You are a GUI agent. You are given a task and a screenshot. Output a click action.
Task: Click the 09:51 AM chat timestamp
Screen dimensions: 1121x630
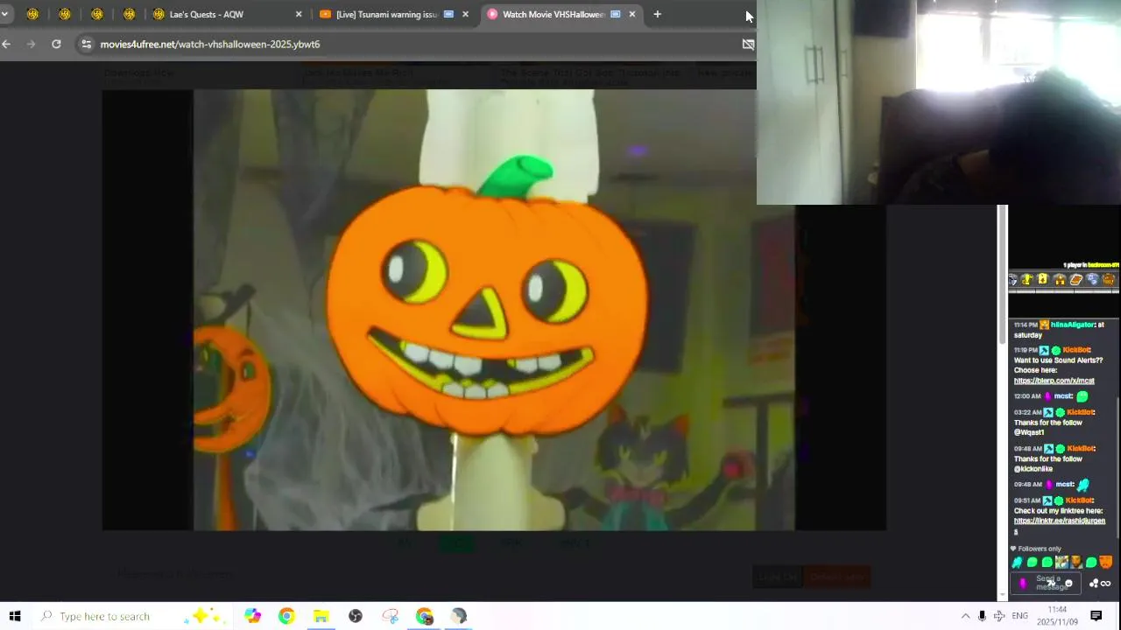click(x=1027, y=500)
